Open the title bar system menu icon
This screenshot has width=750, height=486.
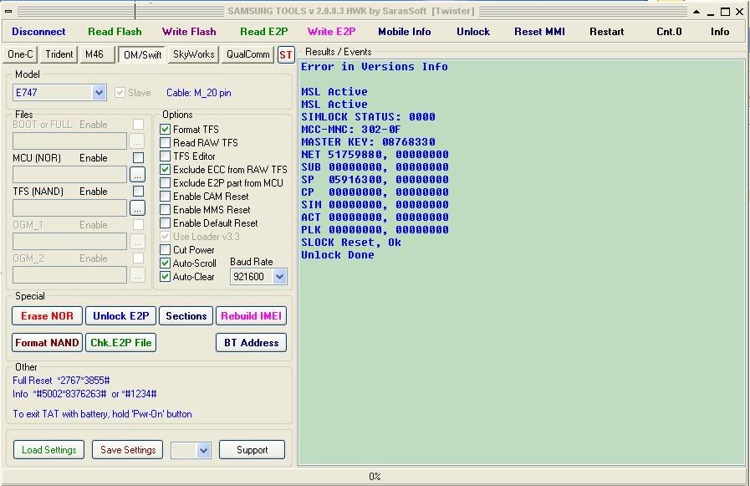tap(8, 11)
